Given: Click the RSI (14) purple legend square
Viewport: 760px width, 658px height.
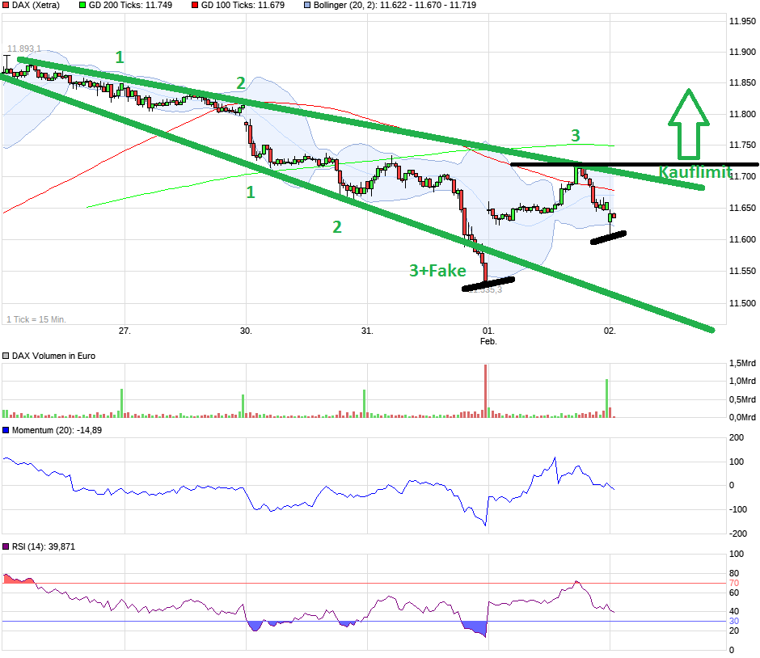Looking at the screenshot, I should pyautogui.click(x=6, y=546).
